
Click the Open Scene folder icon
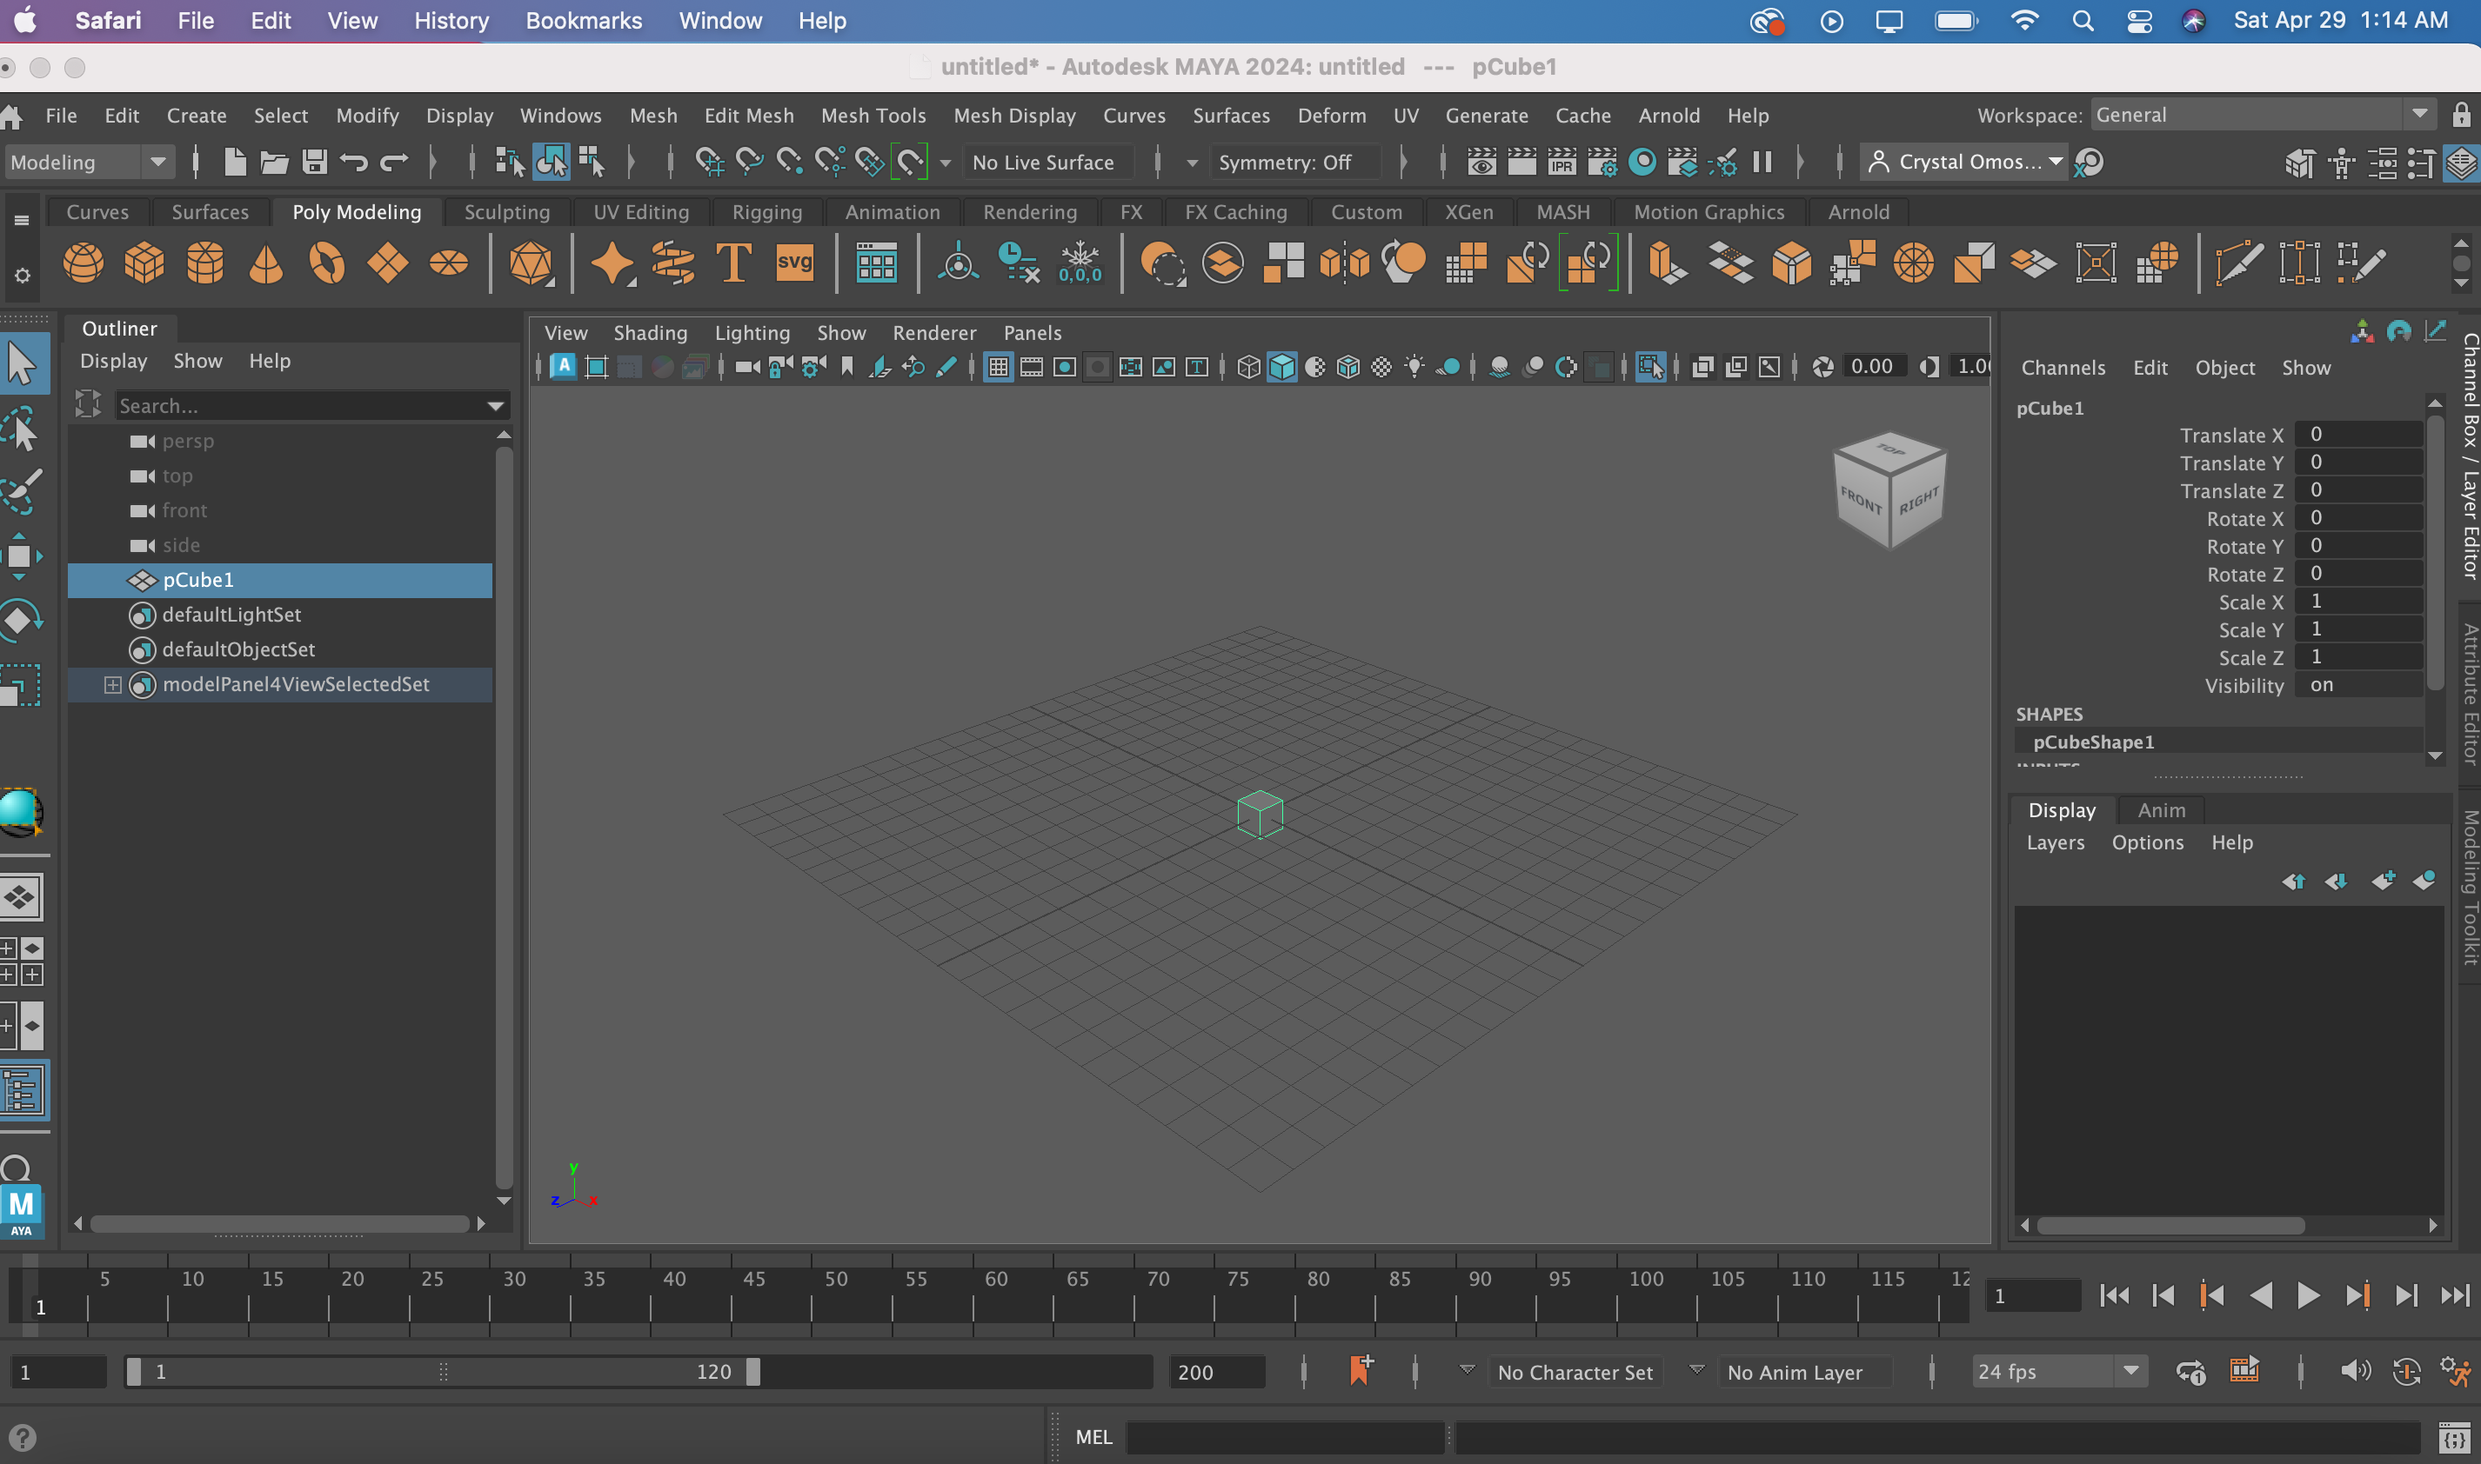pyautogui.click(x=274, y=162)
